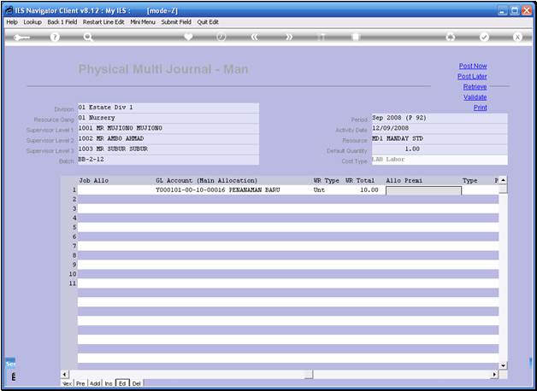The height and width of the screenshot is (391, 537).
Task: Click the clock icon in toolbar
Action: (x=221, y=37)
